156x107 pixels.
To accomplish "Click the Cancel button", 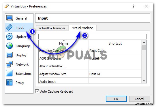I will coord(140,99).
